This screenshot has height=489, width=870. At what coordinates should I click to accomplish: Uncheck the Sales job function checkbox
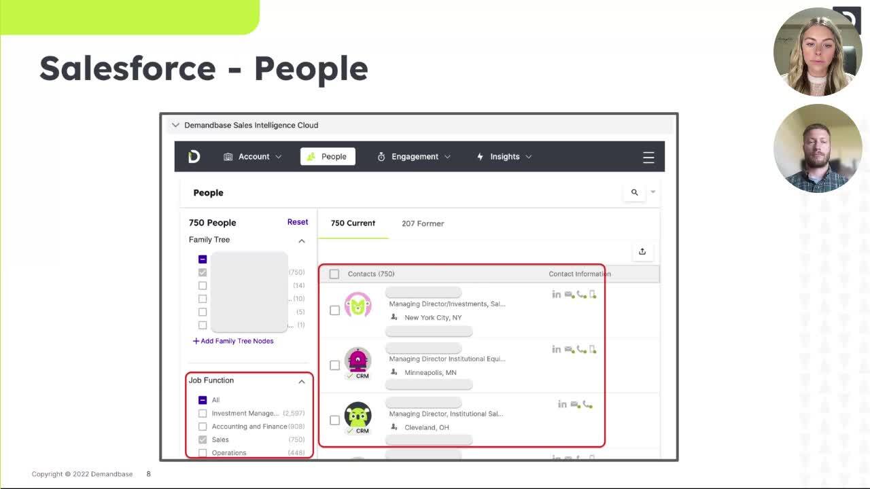[203, 440]
